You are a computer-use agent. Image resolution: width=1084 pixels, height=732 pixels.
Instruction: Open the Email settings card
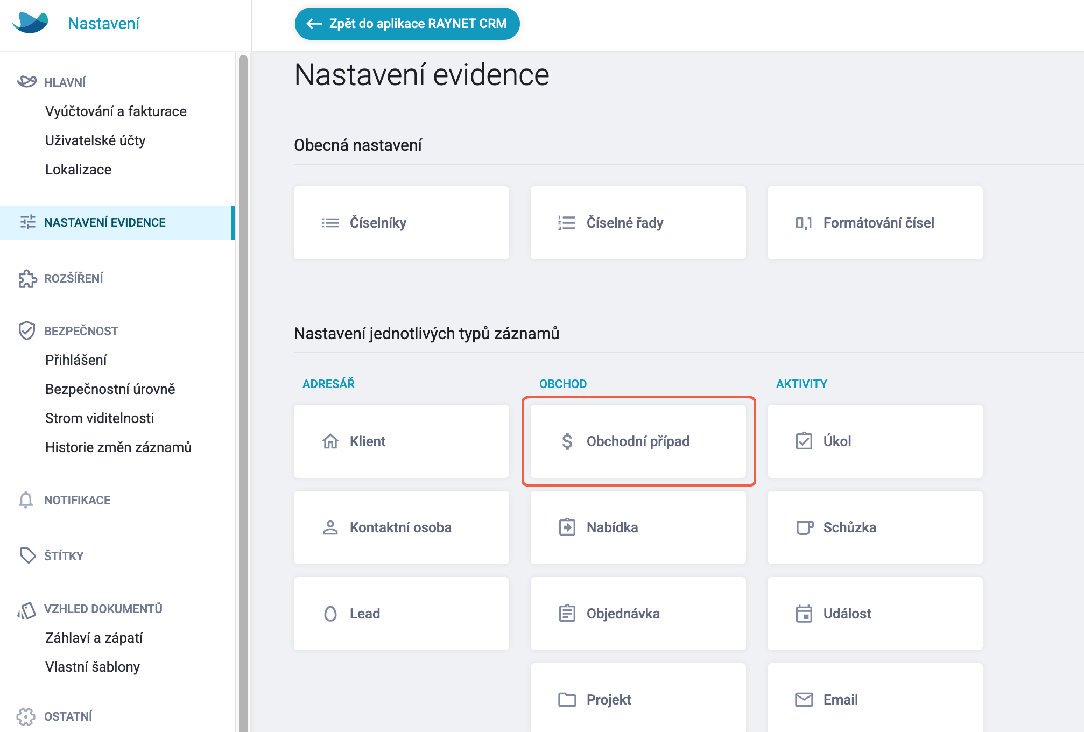875,698
